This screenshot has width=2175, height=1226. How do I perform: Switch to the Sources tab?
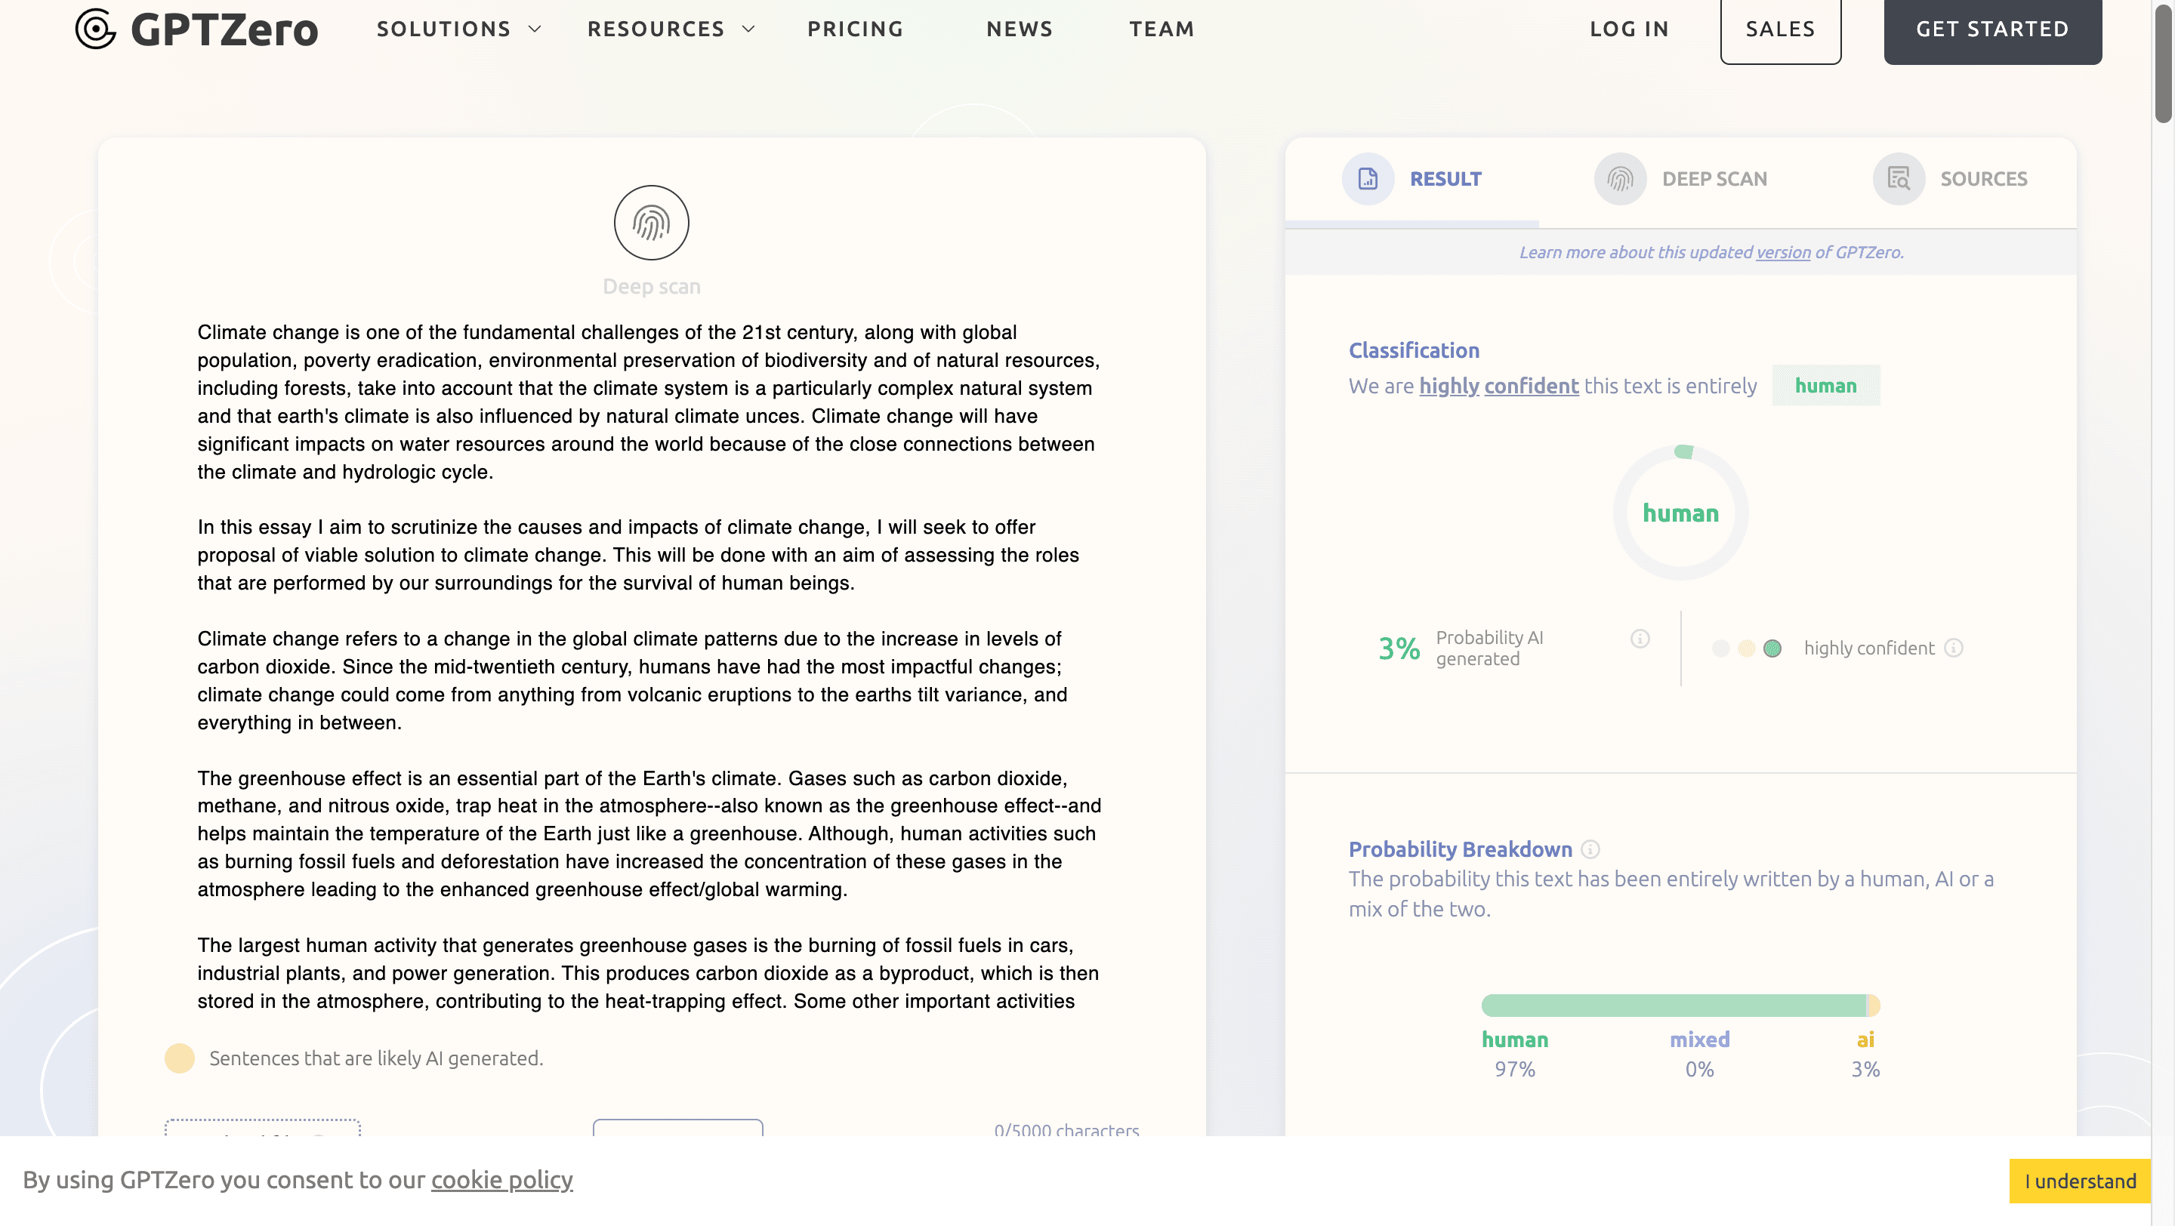(x=1983, y=179)
